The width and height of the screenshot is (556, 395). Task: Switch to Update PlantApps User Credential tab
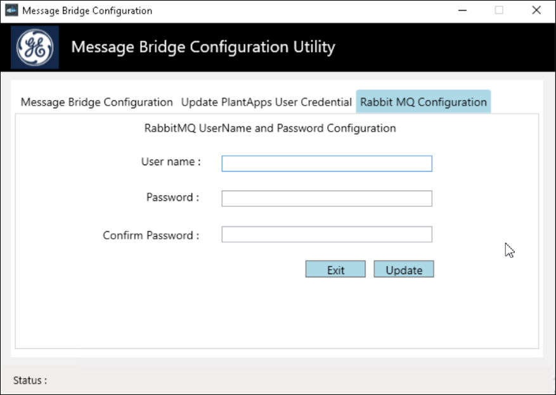(266, 102)
